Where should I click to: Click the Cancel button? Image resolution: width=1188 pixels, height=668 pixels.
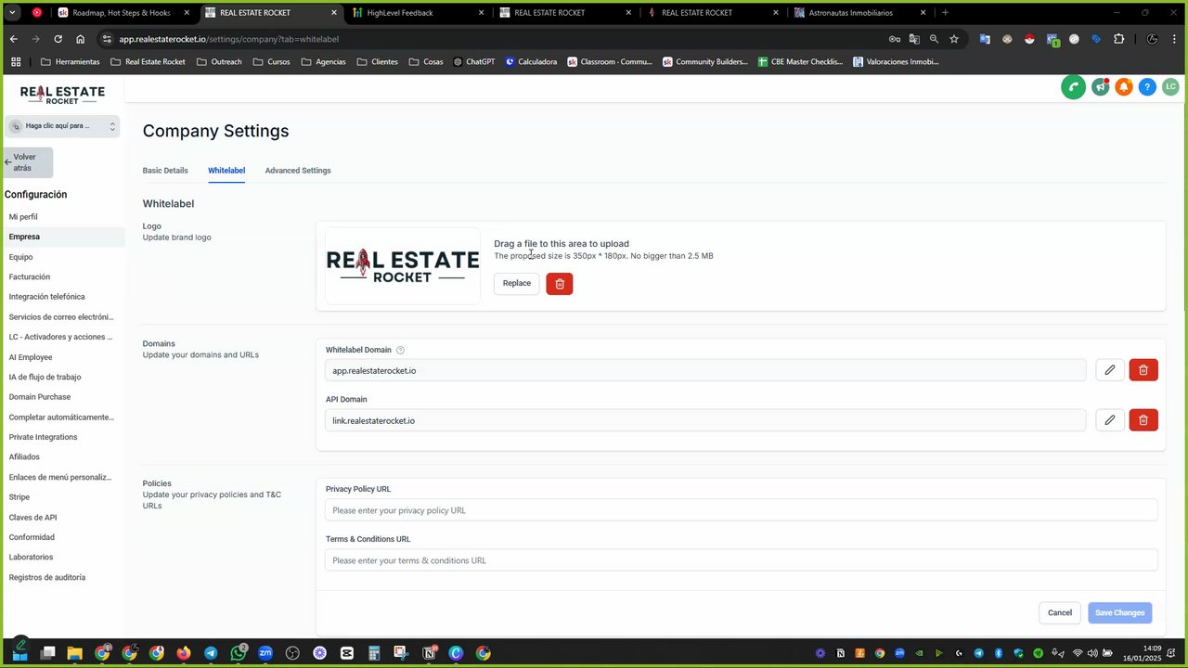point(1060,612)
